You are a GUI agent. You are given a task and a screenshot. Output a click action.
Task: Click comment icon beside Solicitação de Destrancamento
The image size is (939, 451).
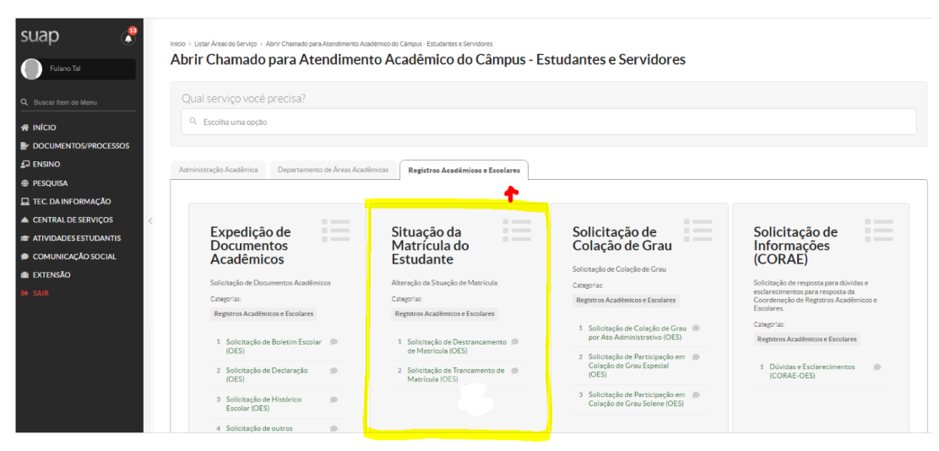[x=515, y=342]
